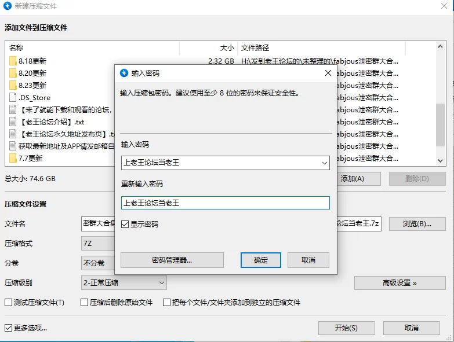454x342 pixels.
Task: Click the 添加(A) button
Action: (x=359, y=179)
